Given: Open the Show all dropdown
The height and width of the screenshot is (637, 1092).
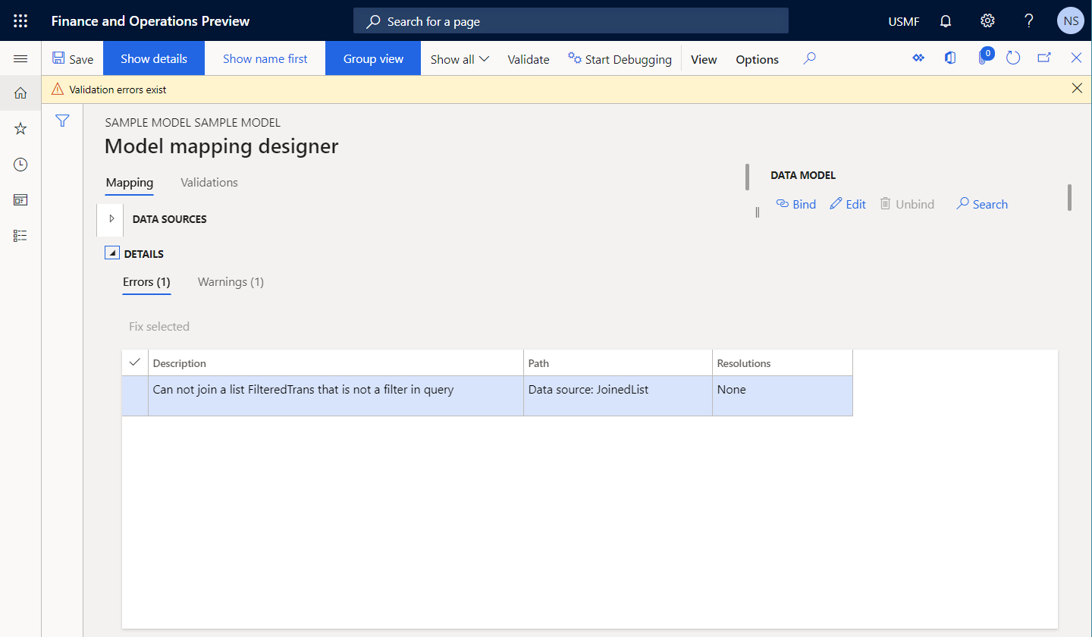Looking at the screenshot, I should [x=459, y=58].
